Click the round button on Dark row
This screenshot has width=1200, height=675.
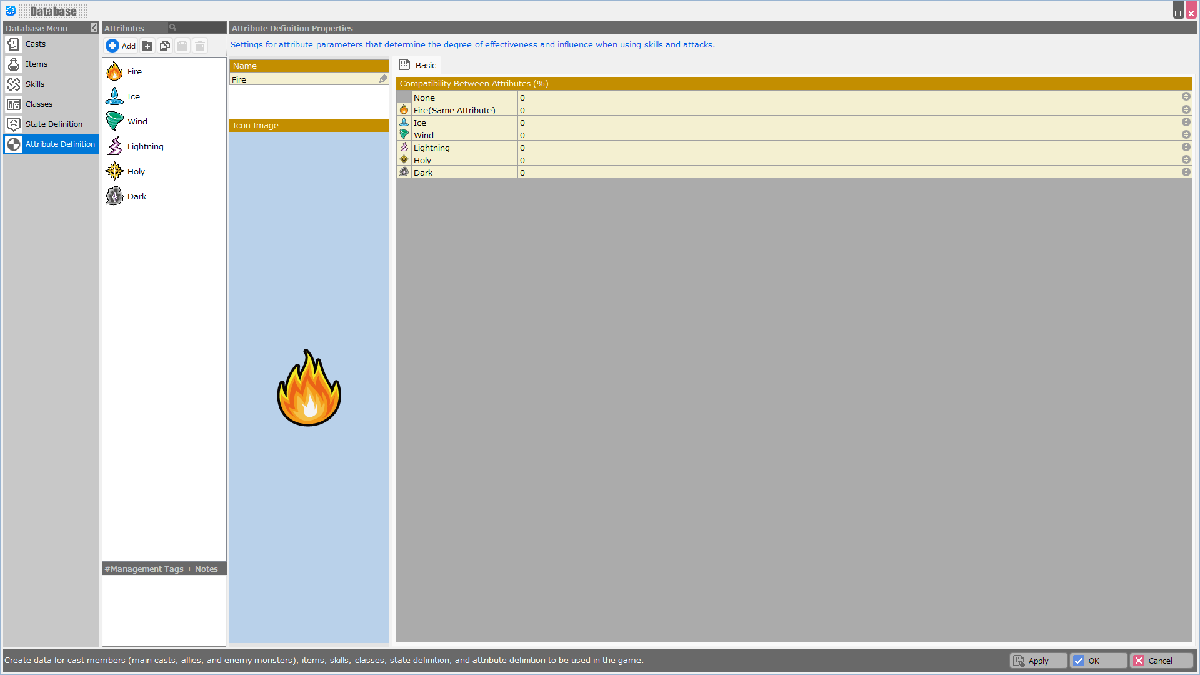tap(1186, 172)
